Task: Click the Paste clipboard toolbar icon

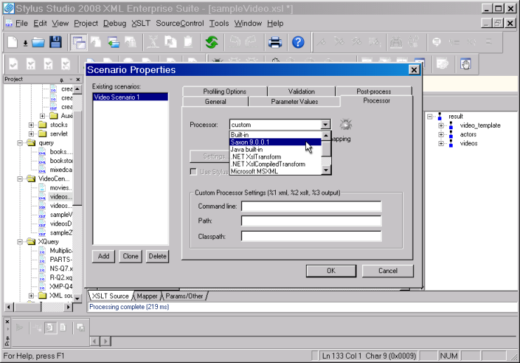Action: pyautogui.click(x=188, y=42)
